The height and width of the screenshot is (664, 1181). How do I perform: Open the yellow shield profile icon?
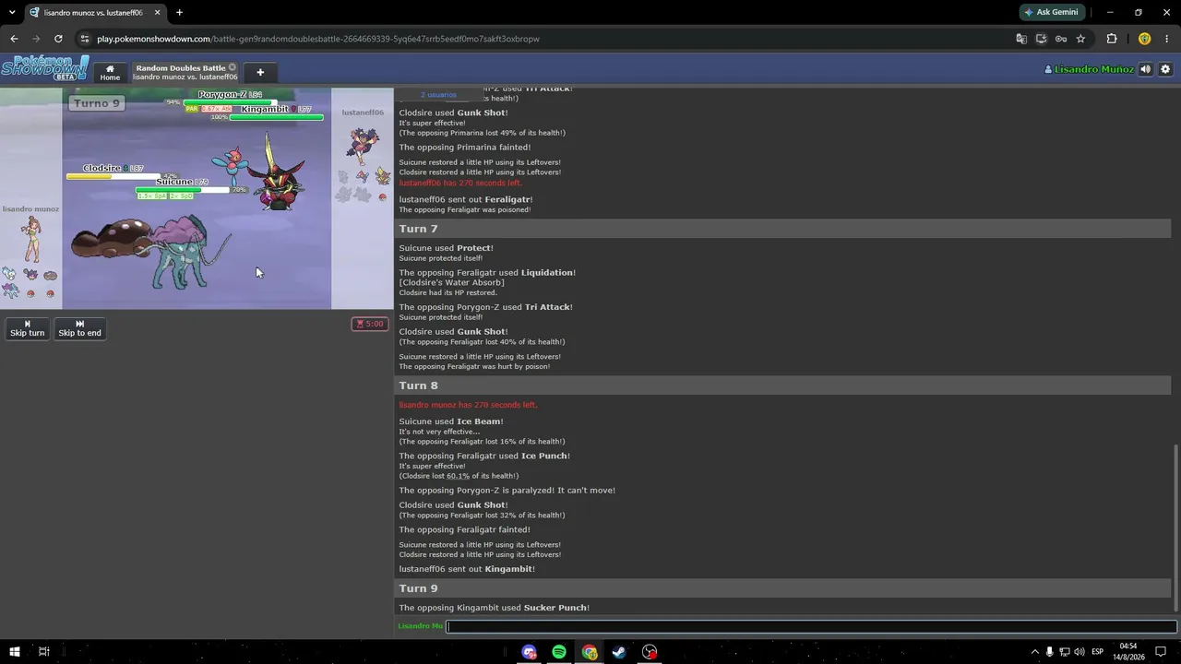(1144, 39)
